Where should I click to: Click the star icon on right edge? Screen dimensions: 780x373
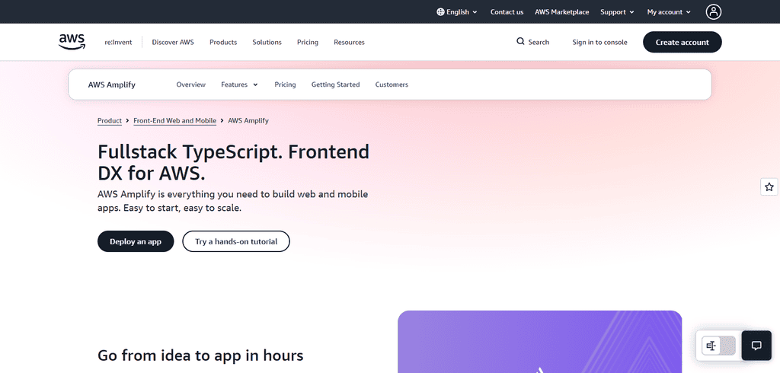pyautogui.click(x=769, y=187)
